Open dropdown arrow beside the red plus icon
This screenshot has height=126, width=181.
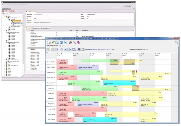tap(5, 11)
